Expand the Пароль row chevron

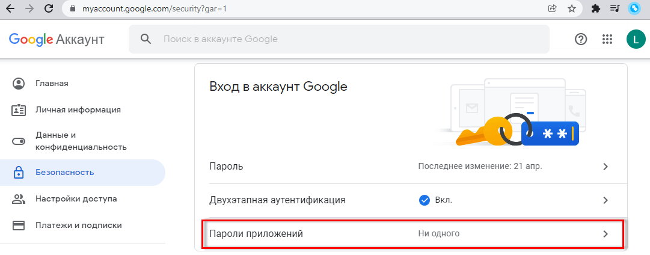tap(606, 167)
